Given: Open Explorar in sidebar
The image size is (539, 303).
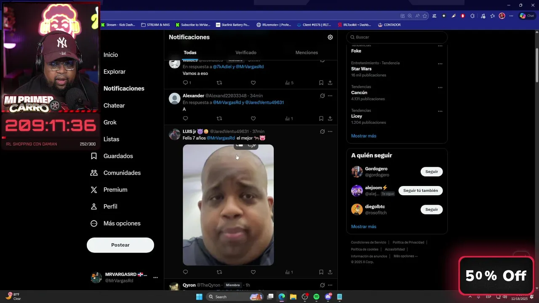Looking at the screenshot, I should point(115,72).
